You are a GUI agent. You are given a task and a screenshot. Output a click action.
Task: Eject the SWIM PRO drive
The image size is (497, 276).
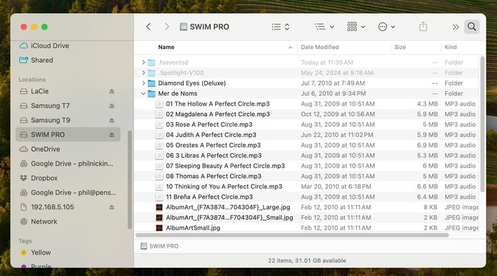tap(112, 135)
